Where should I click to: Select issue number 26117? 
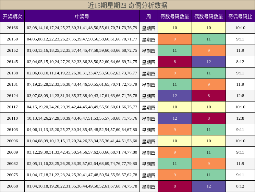(12, 107)
